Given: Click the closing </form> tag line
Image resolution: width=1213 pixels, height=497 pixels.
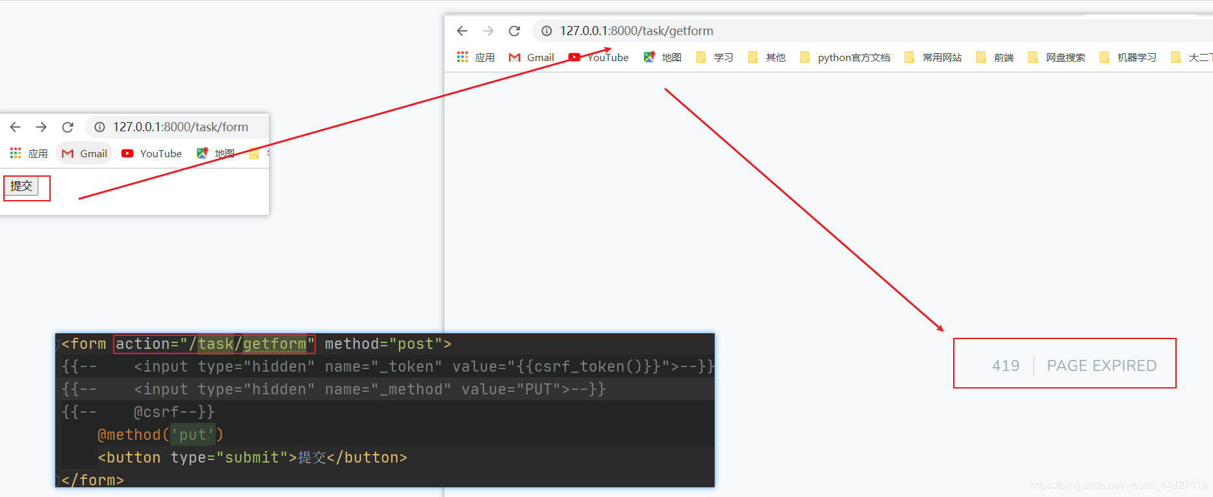Looking at the screenshot, I should [x=92, y=480].
